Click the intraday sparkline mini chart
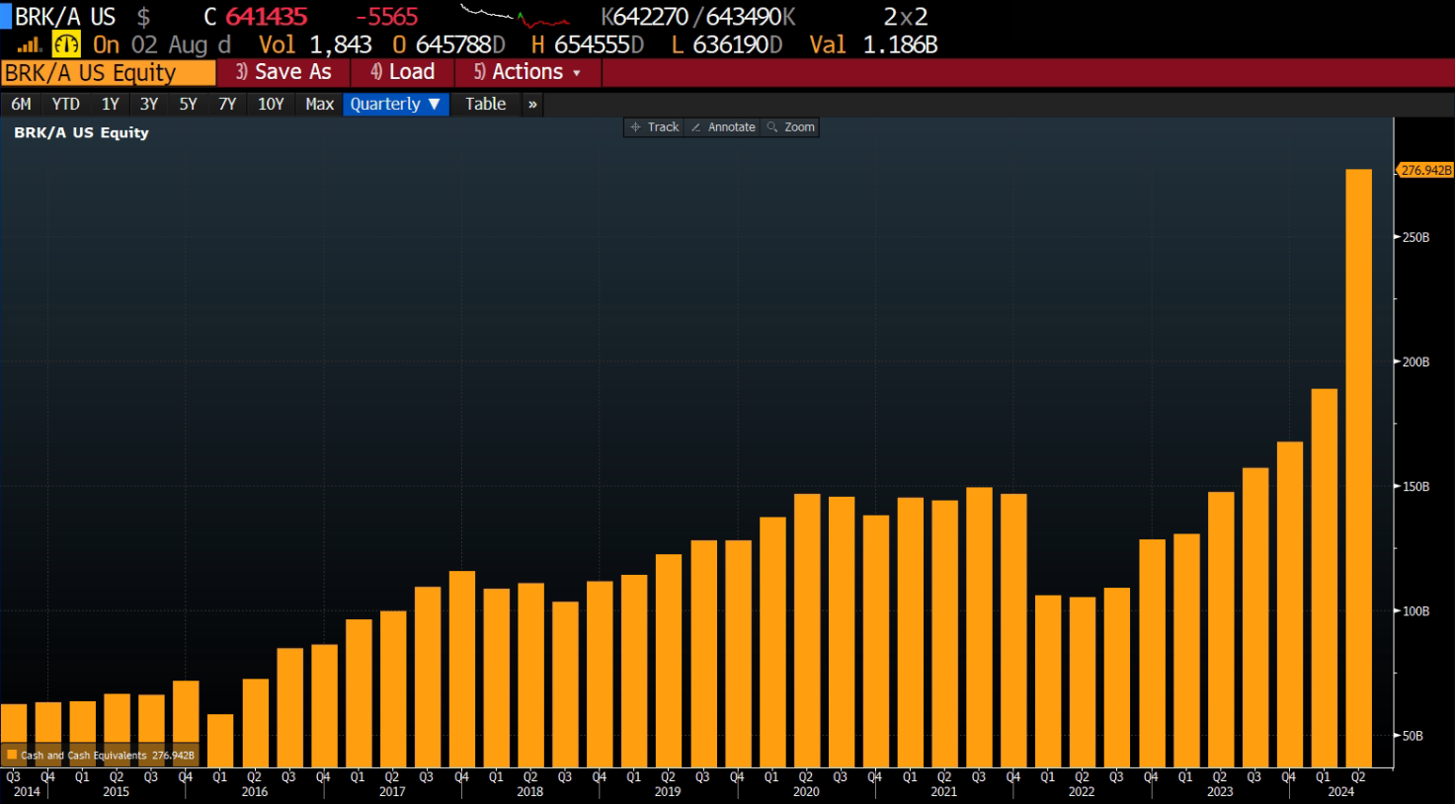1455x804 pixels. [515, 17]
